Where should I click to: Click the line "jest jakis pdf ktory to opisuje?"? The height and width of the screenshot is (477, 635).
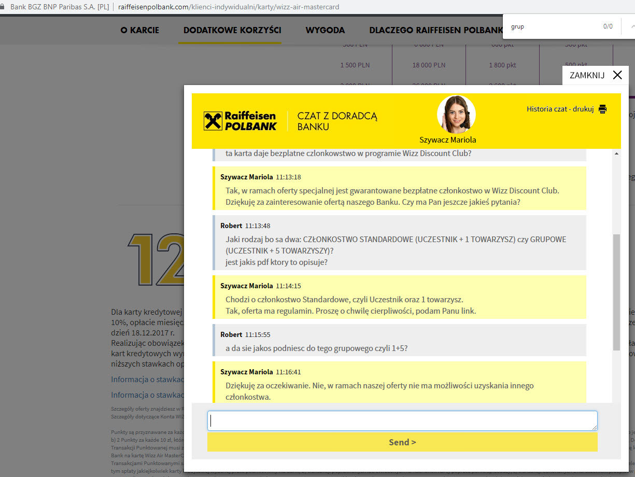point(277,262)
